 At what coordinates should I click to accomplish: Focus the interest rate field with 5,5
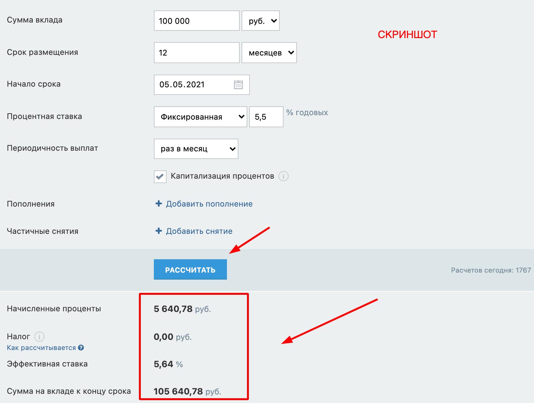pos(266,117)
